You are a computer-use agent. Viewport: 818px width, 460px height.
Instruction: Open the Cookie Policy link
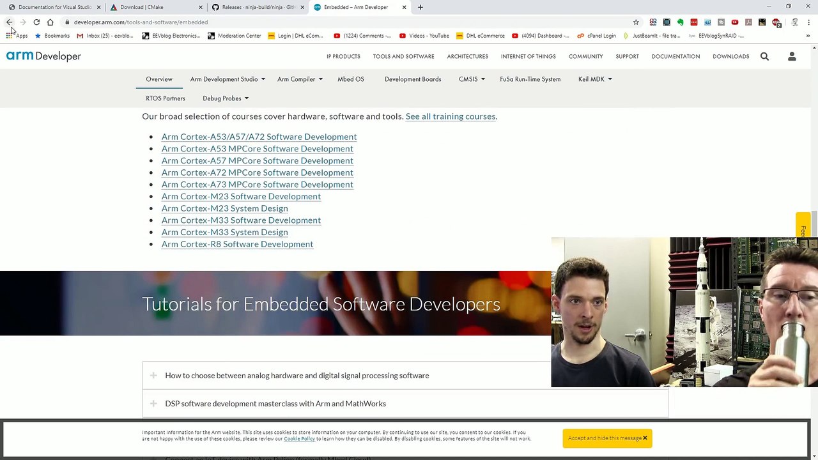point(299,439)
